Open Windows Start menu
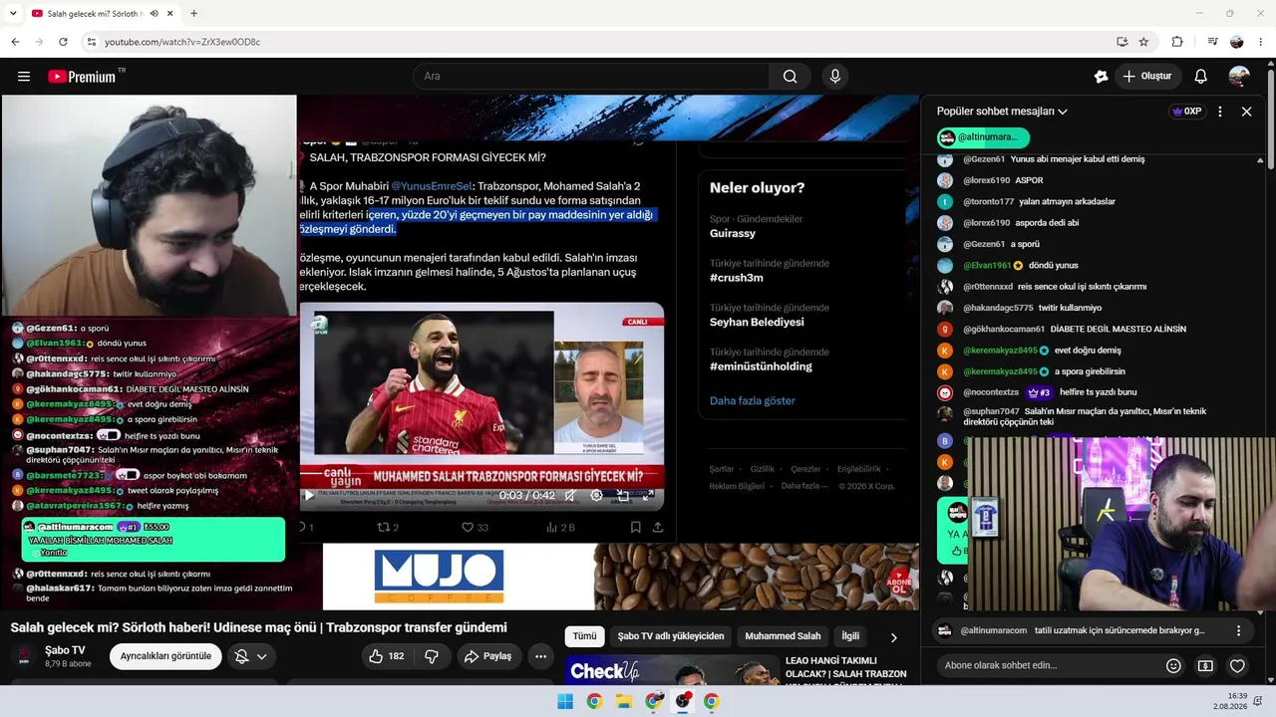1276x717 pixels. pyautogui.click(x=565, y=701)
